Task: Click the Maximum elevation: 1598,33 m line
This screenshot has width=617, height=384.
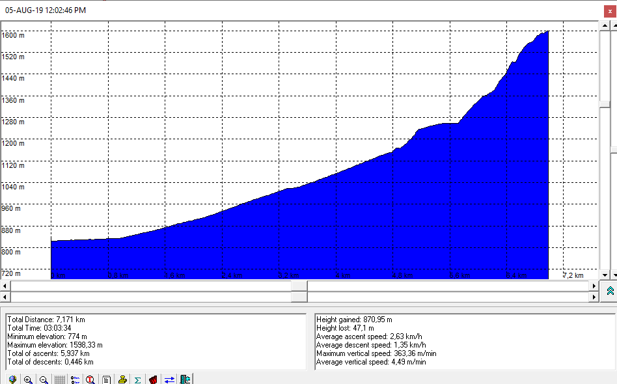Action: coord(55,345)
